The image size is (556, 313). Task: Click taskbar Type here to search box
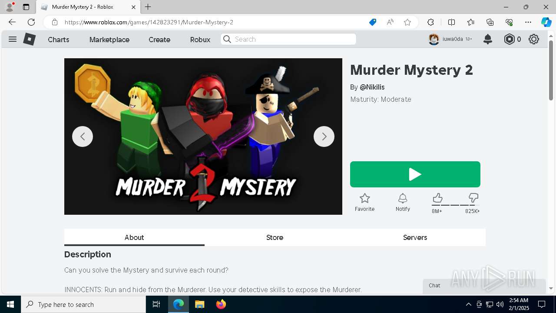[x=83, y=304]
